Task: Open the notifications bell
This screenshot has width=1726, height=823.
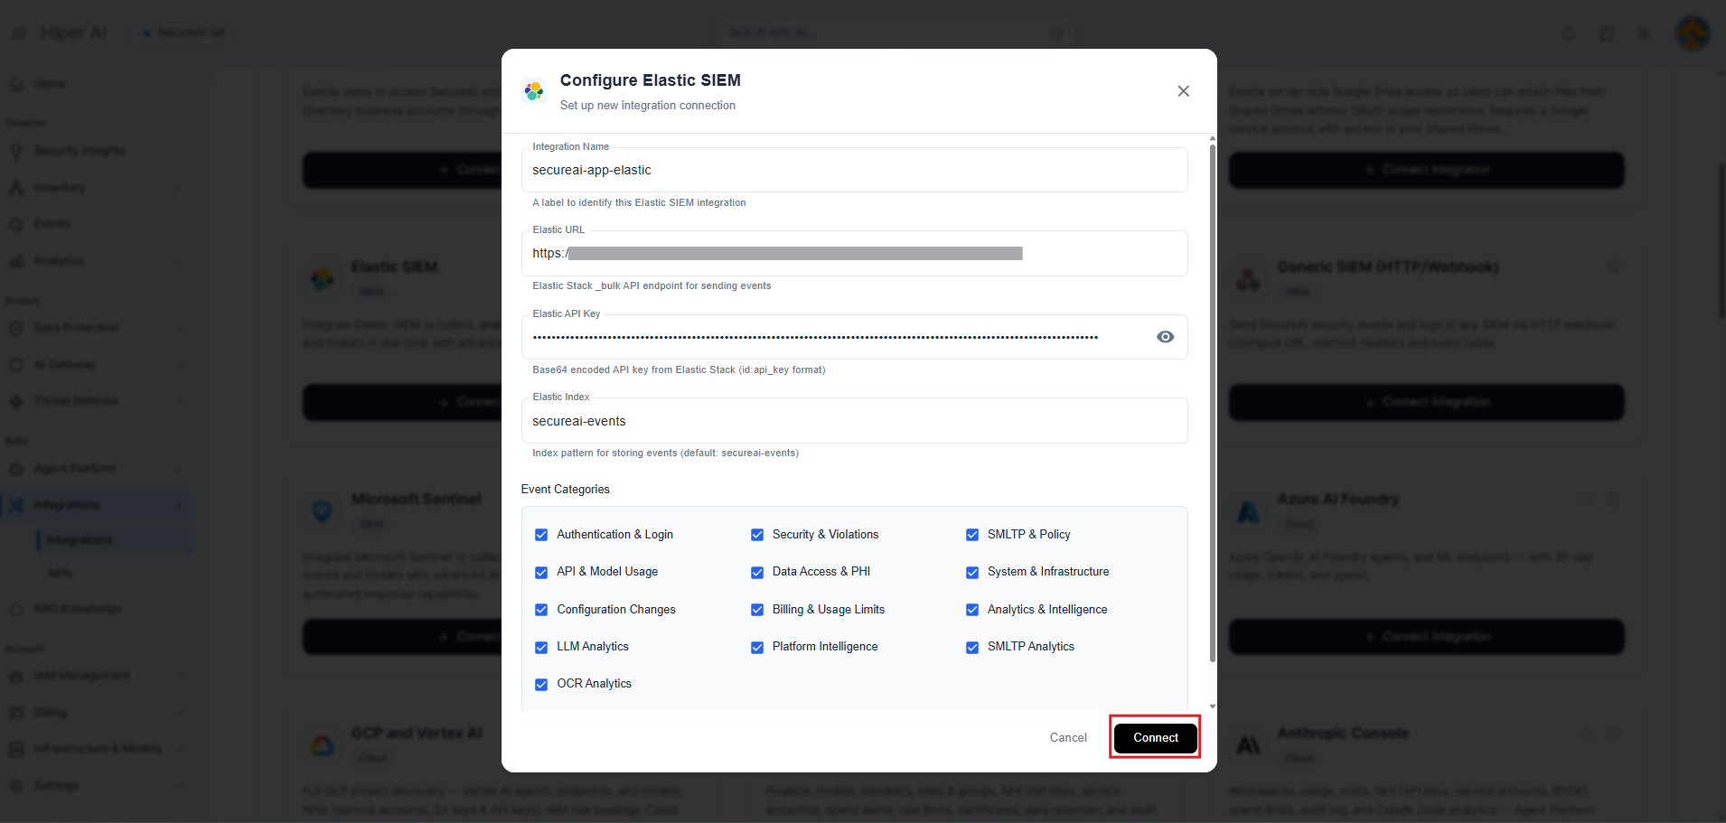Action: [1569, 33]
